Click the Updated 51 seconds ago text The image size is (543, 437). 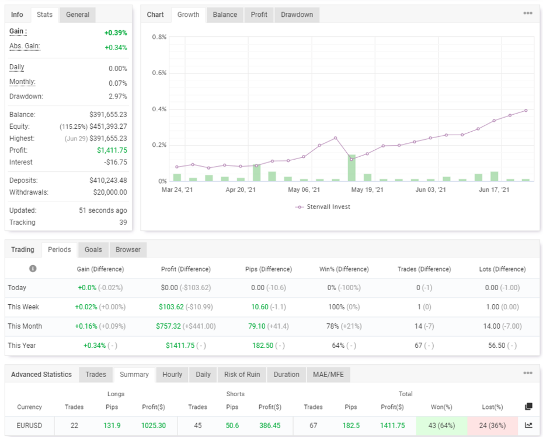[x=103, y=210]
